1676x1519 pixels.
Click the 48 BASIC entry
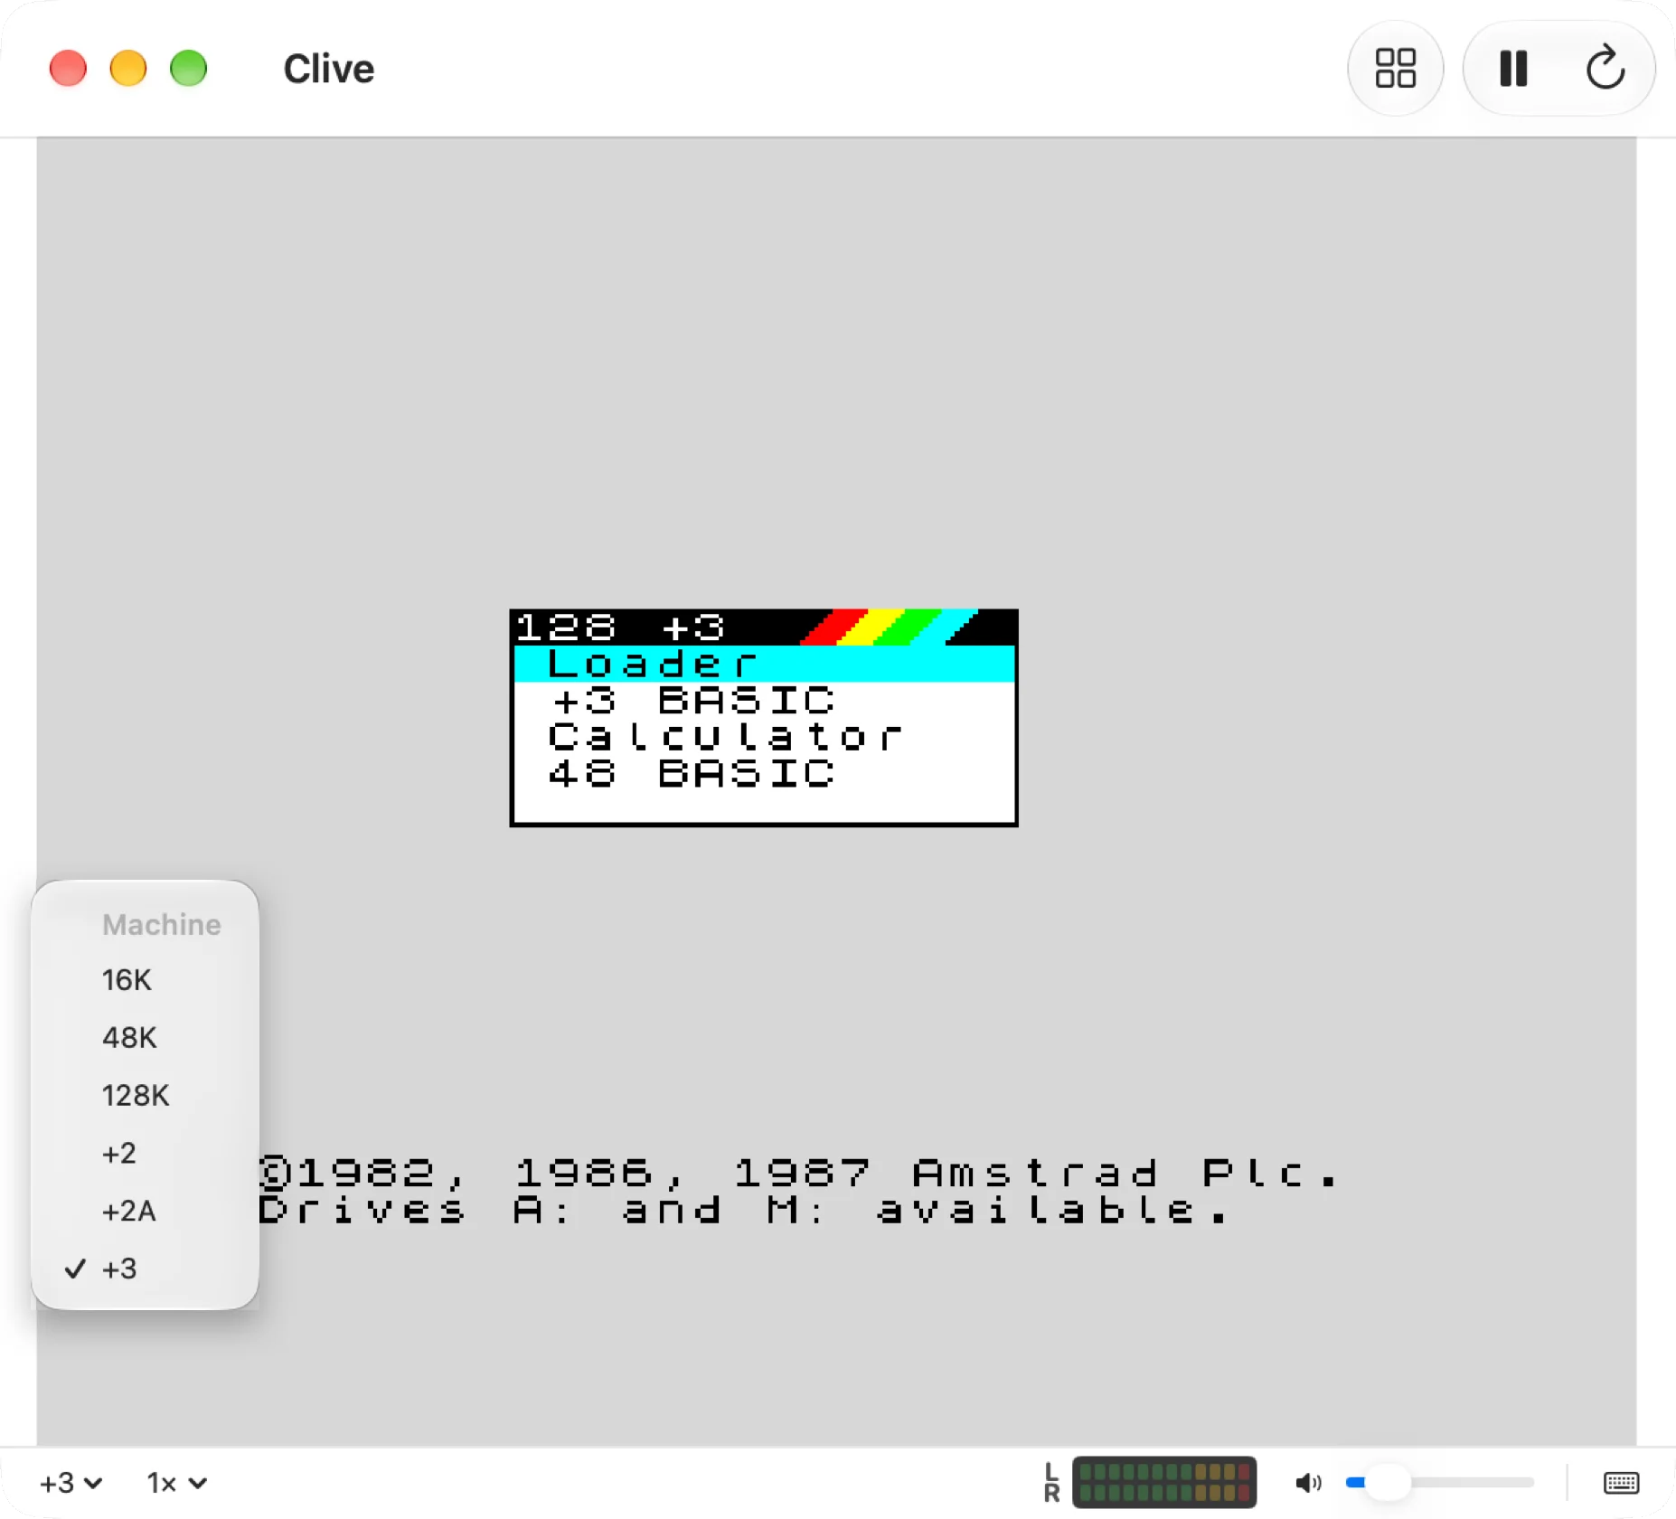coord(764,773)
